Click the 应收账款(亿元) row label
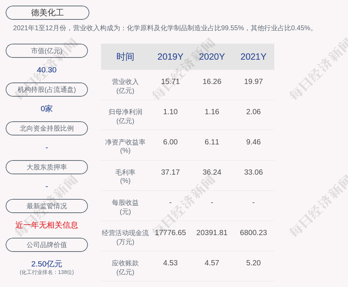 point(125,268)
